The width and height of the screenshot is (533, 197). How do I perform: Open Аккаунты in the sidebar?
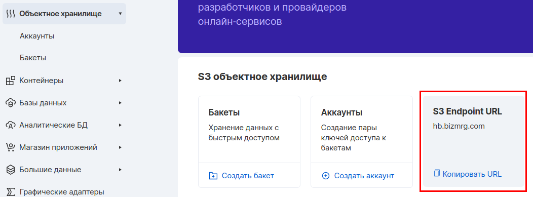point(37,36)
